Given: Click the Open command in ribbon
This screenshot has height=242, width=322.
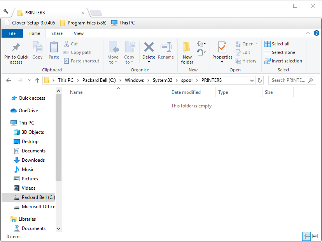Looking at the screenshot, I should pos(245,44).
